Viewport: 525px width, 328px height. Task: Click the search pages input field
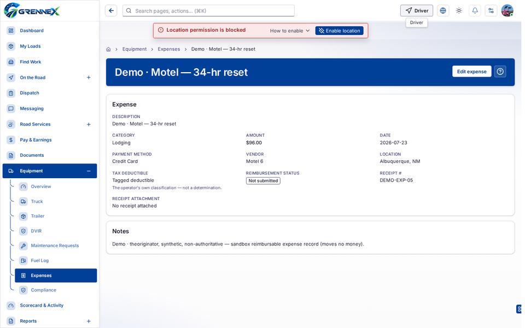click(x=208, y=11)
